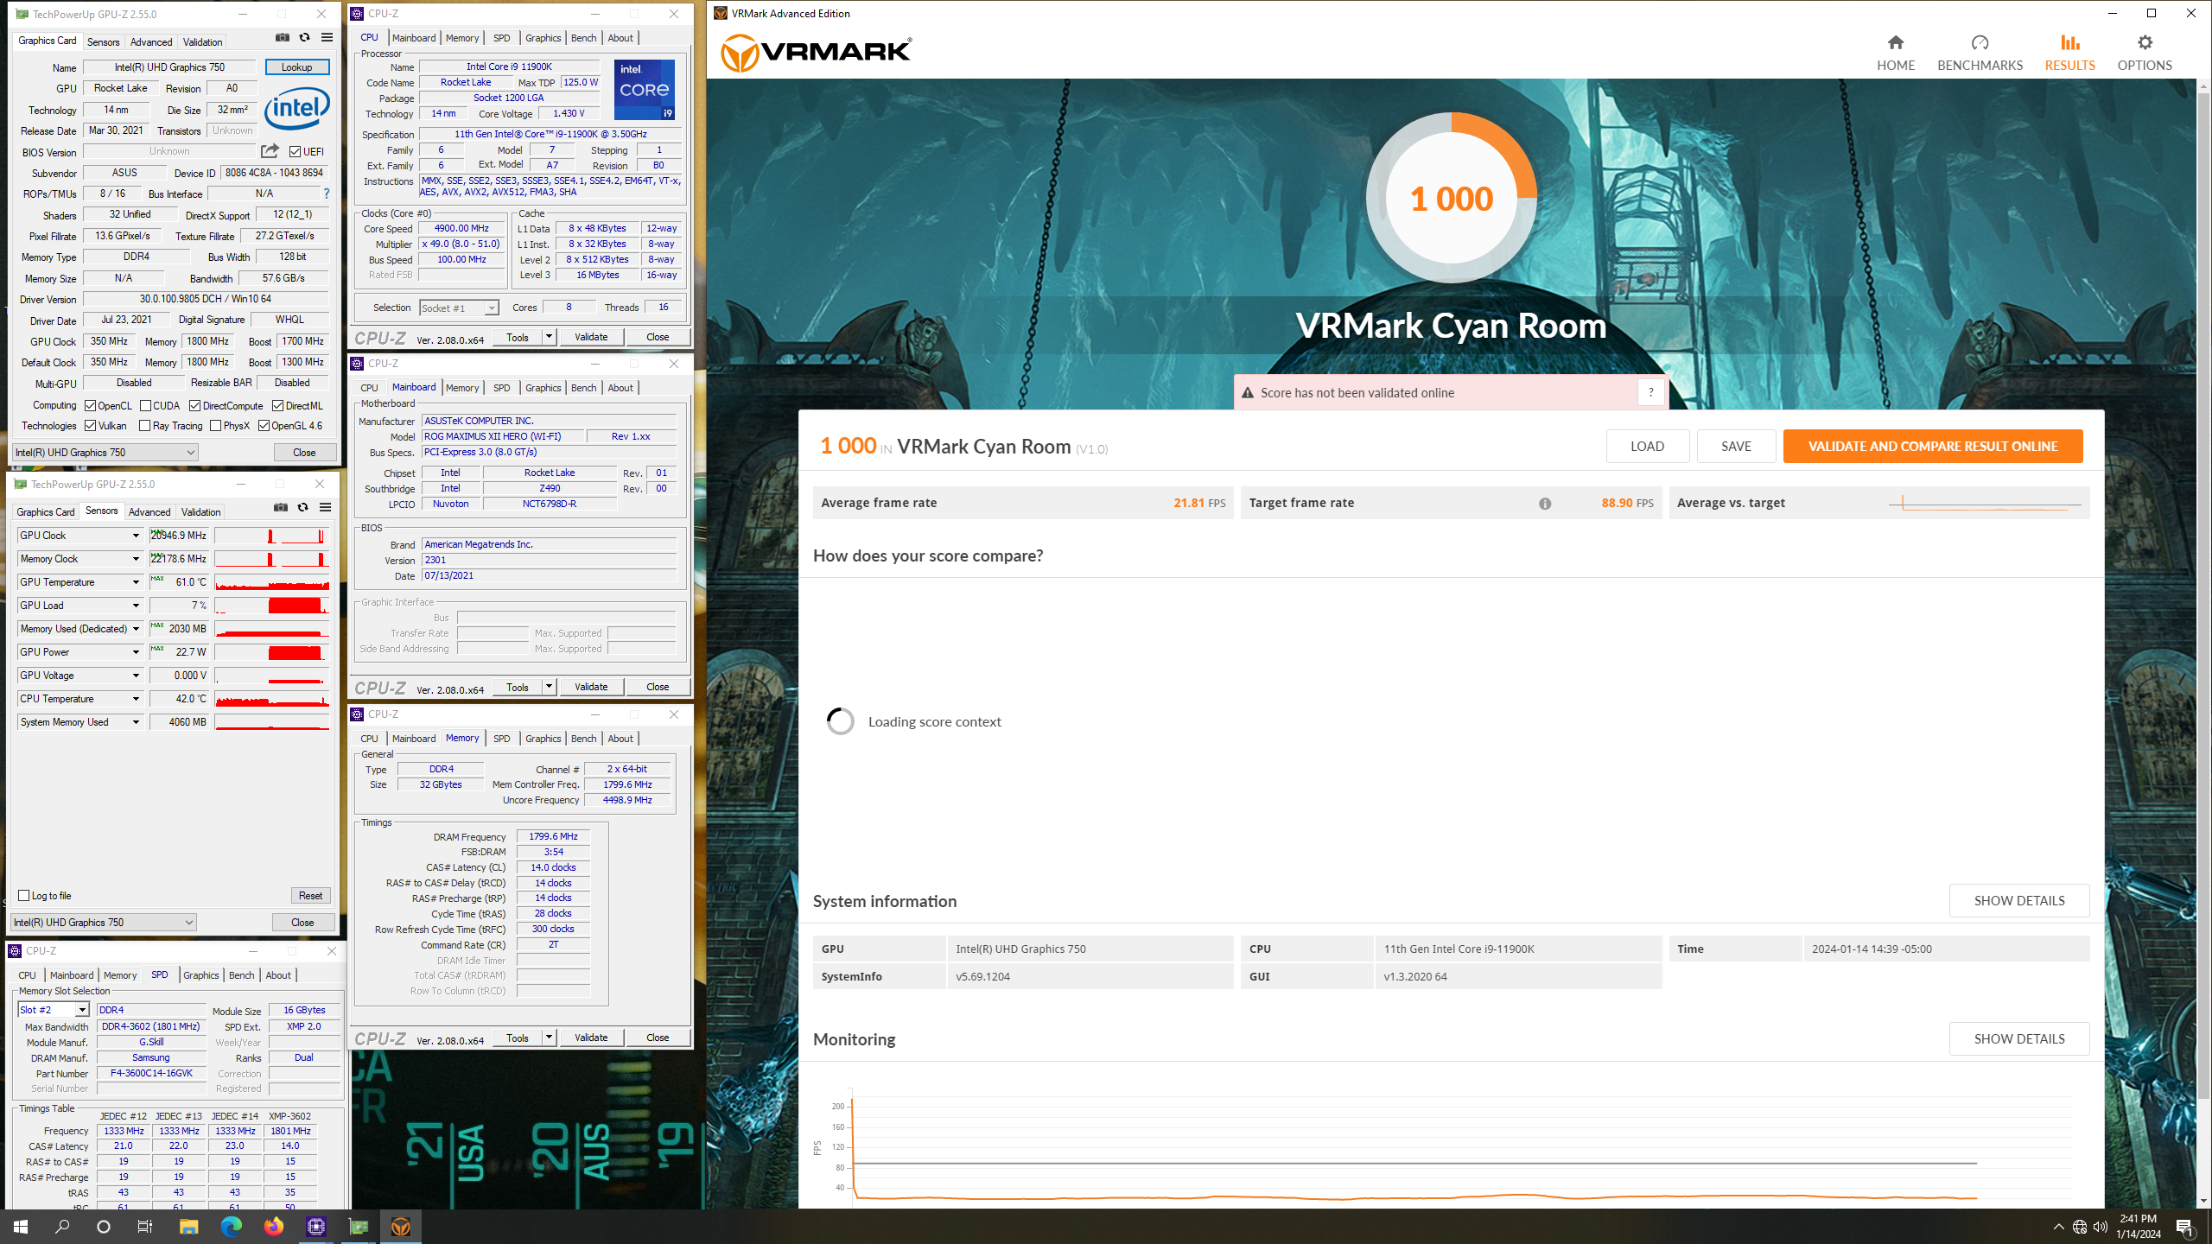Toggle PhysX checkbox
Viewport: 2212px width, 1244px height.
216,426
